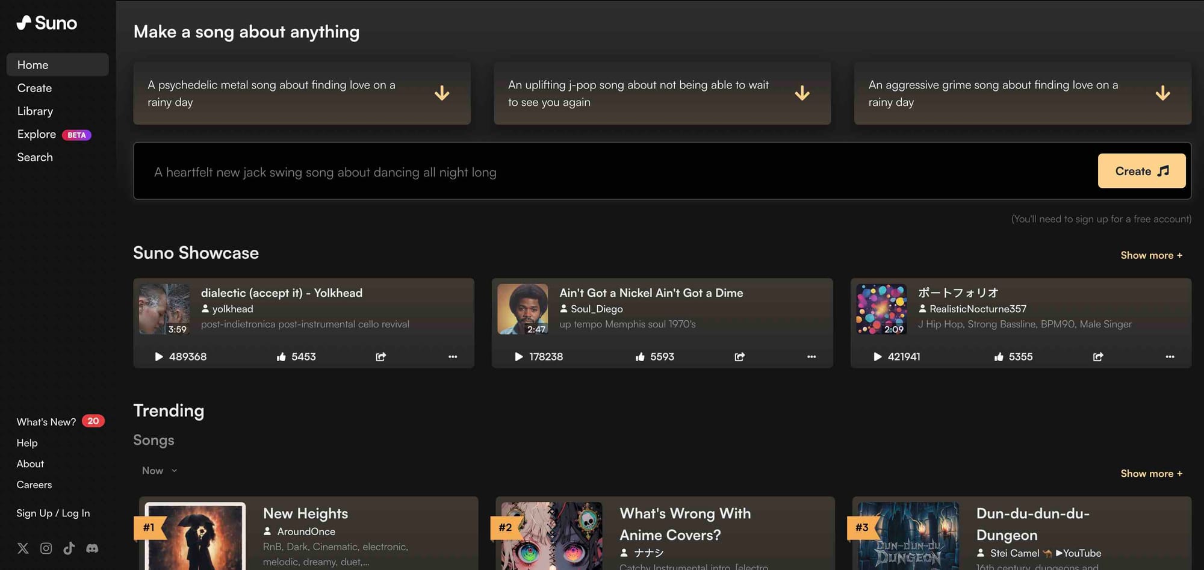Screen dimensions: 1204x570
Task: Open What's New notifications
Action: pyautogui.click(x=60, y=421)
